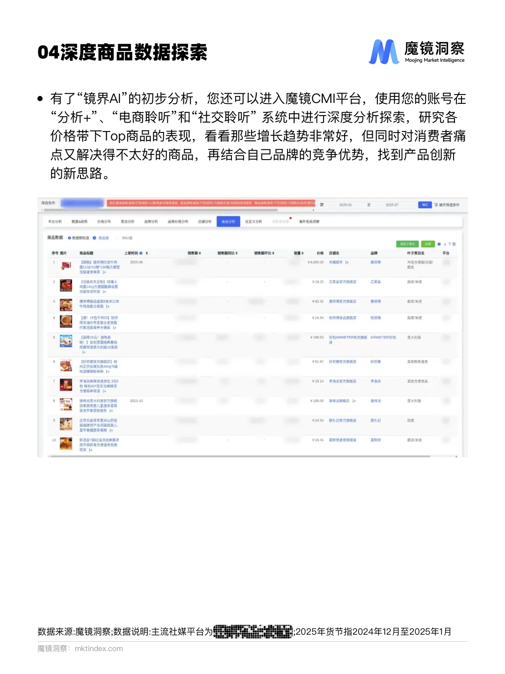Click the blue 确定 date confirm button
The width and height of the screenshot is (505, 674).
pyautogui.click(x=425, y=205)
